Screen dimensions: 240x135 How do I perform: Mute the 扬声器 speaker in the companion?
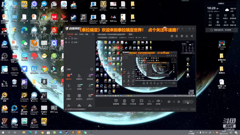[158, 102]
